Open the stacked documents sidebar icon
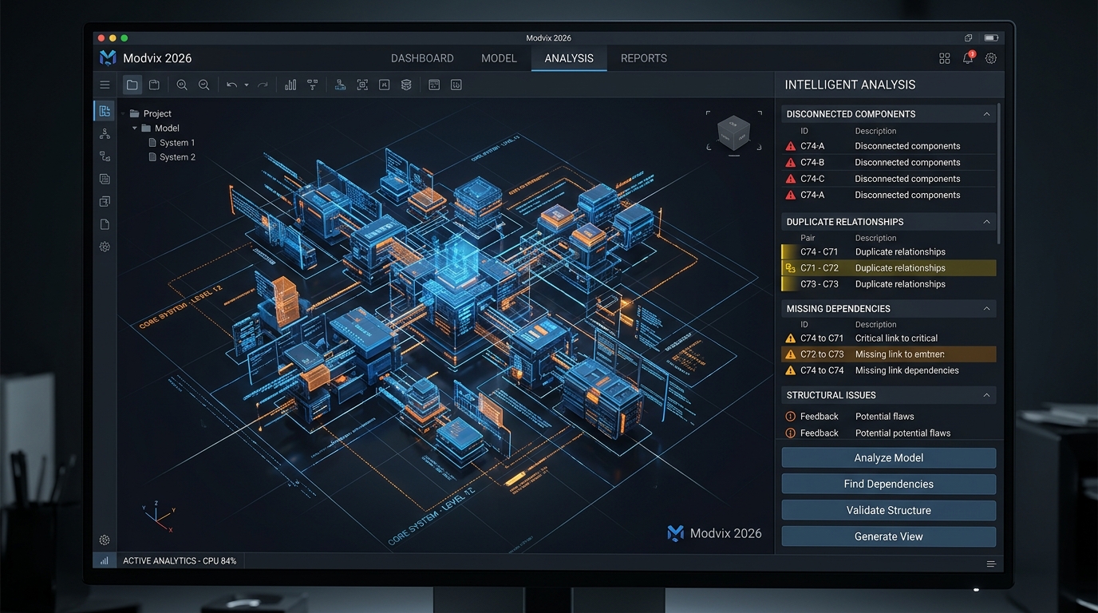This screenshot has width=1098, height=613. pyautogui.click(x=105, y=179)
